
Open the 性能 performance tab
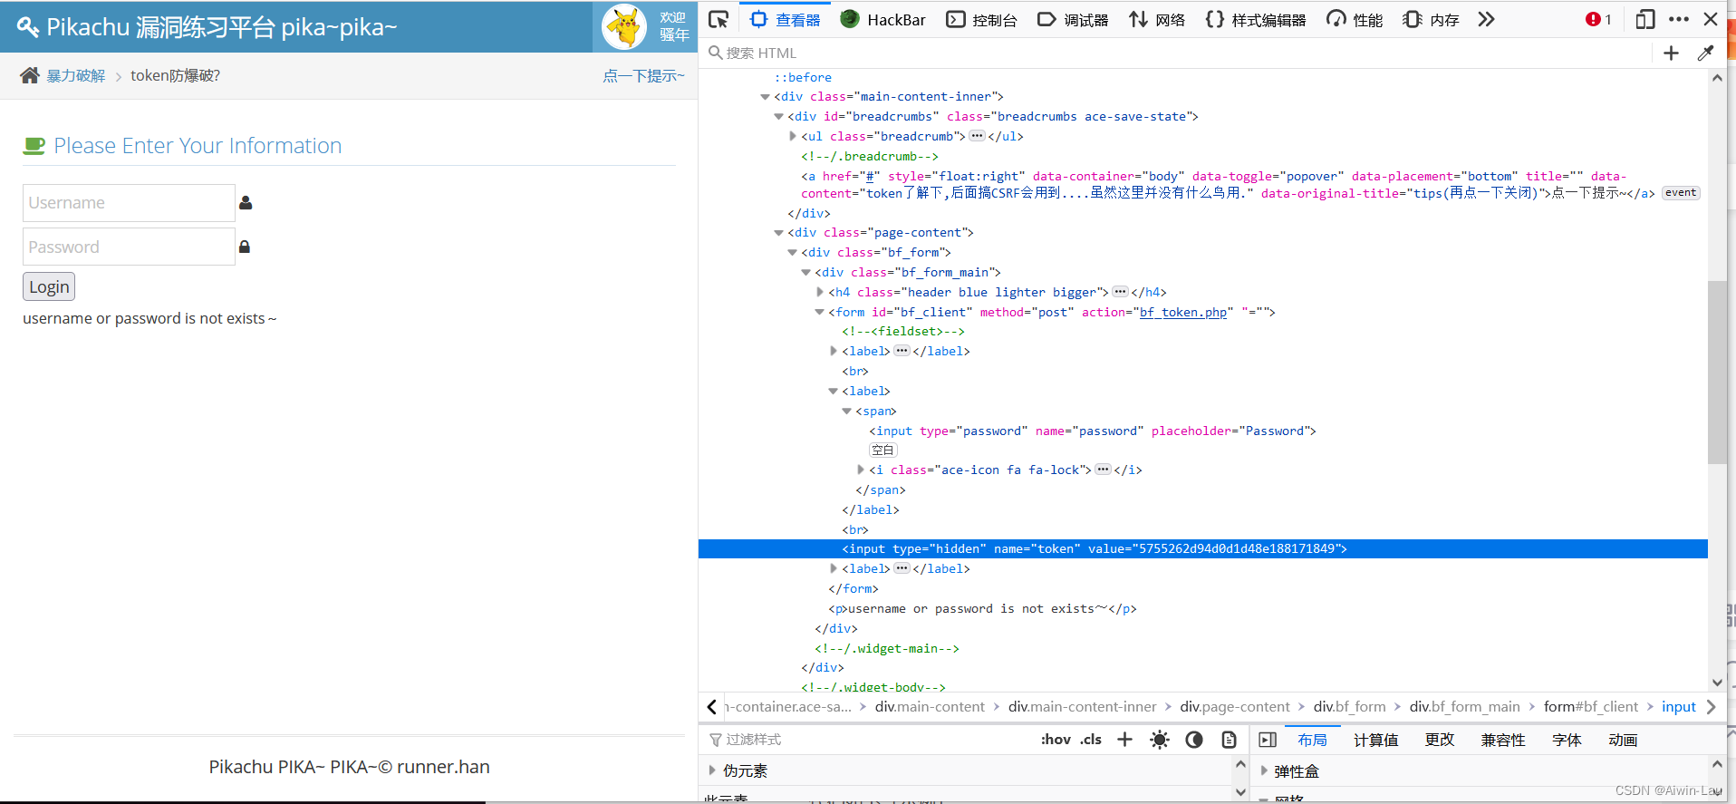pyautogui.click(x=1355, y=19)
